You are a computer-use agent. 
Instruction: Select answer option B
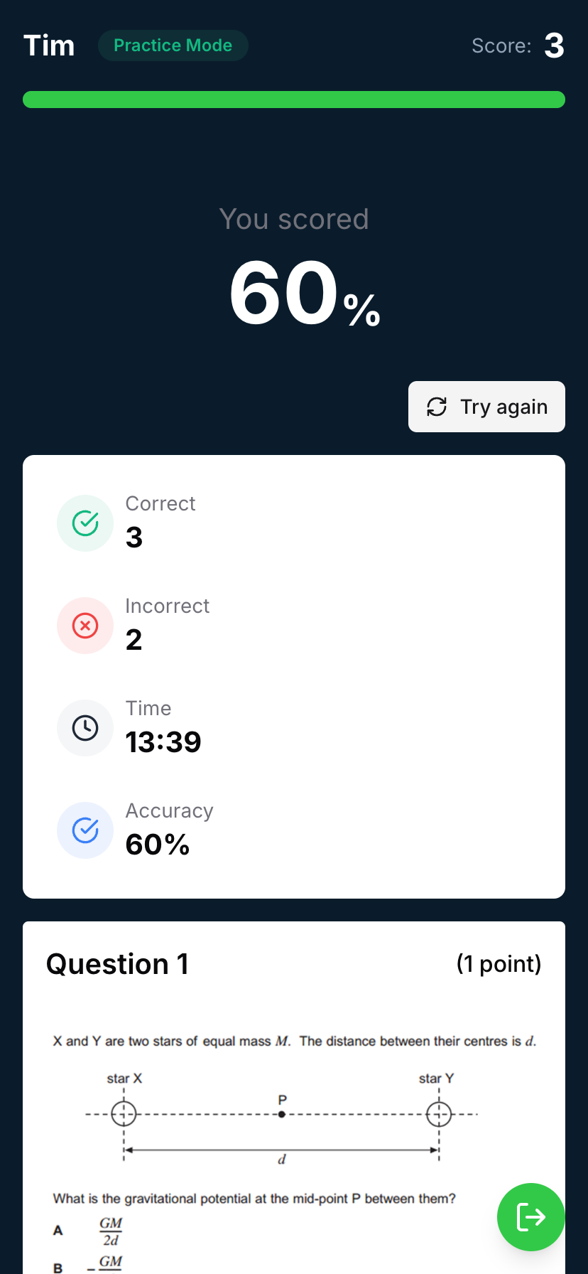tap(58, 1268)
